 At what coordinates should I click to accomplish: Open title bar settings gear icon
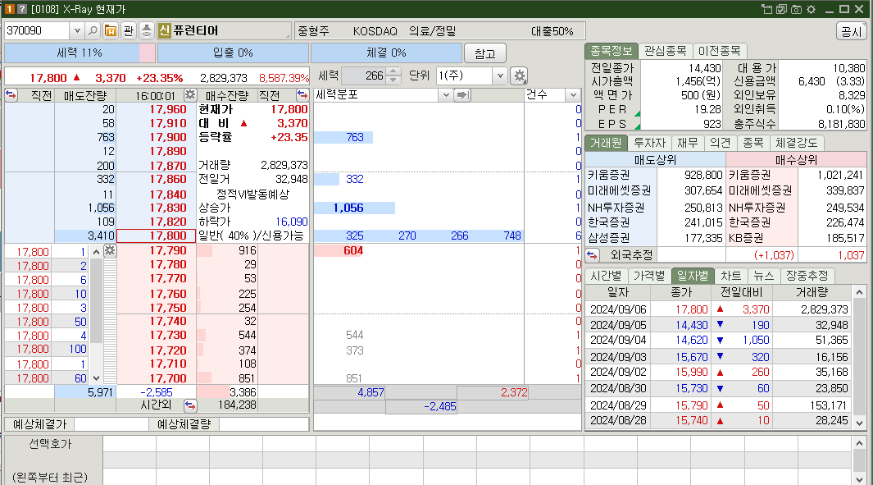812,9
